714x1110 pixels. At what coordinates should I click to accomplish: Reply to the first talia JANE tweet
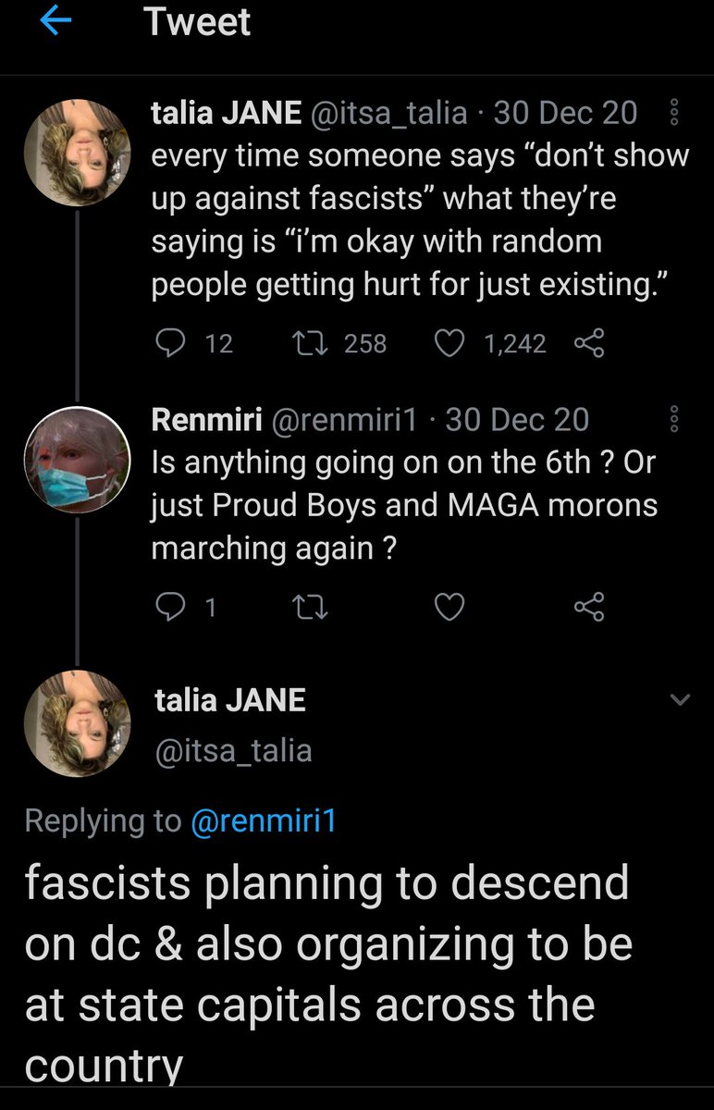coord(172,344)
